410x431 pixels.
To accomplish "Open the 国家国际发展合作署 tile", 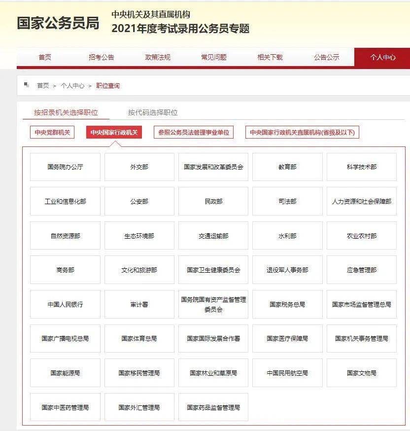I will tap(213, 338).
